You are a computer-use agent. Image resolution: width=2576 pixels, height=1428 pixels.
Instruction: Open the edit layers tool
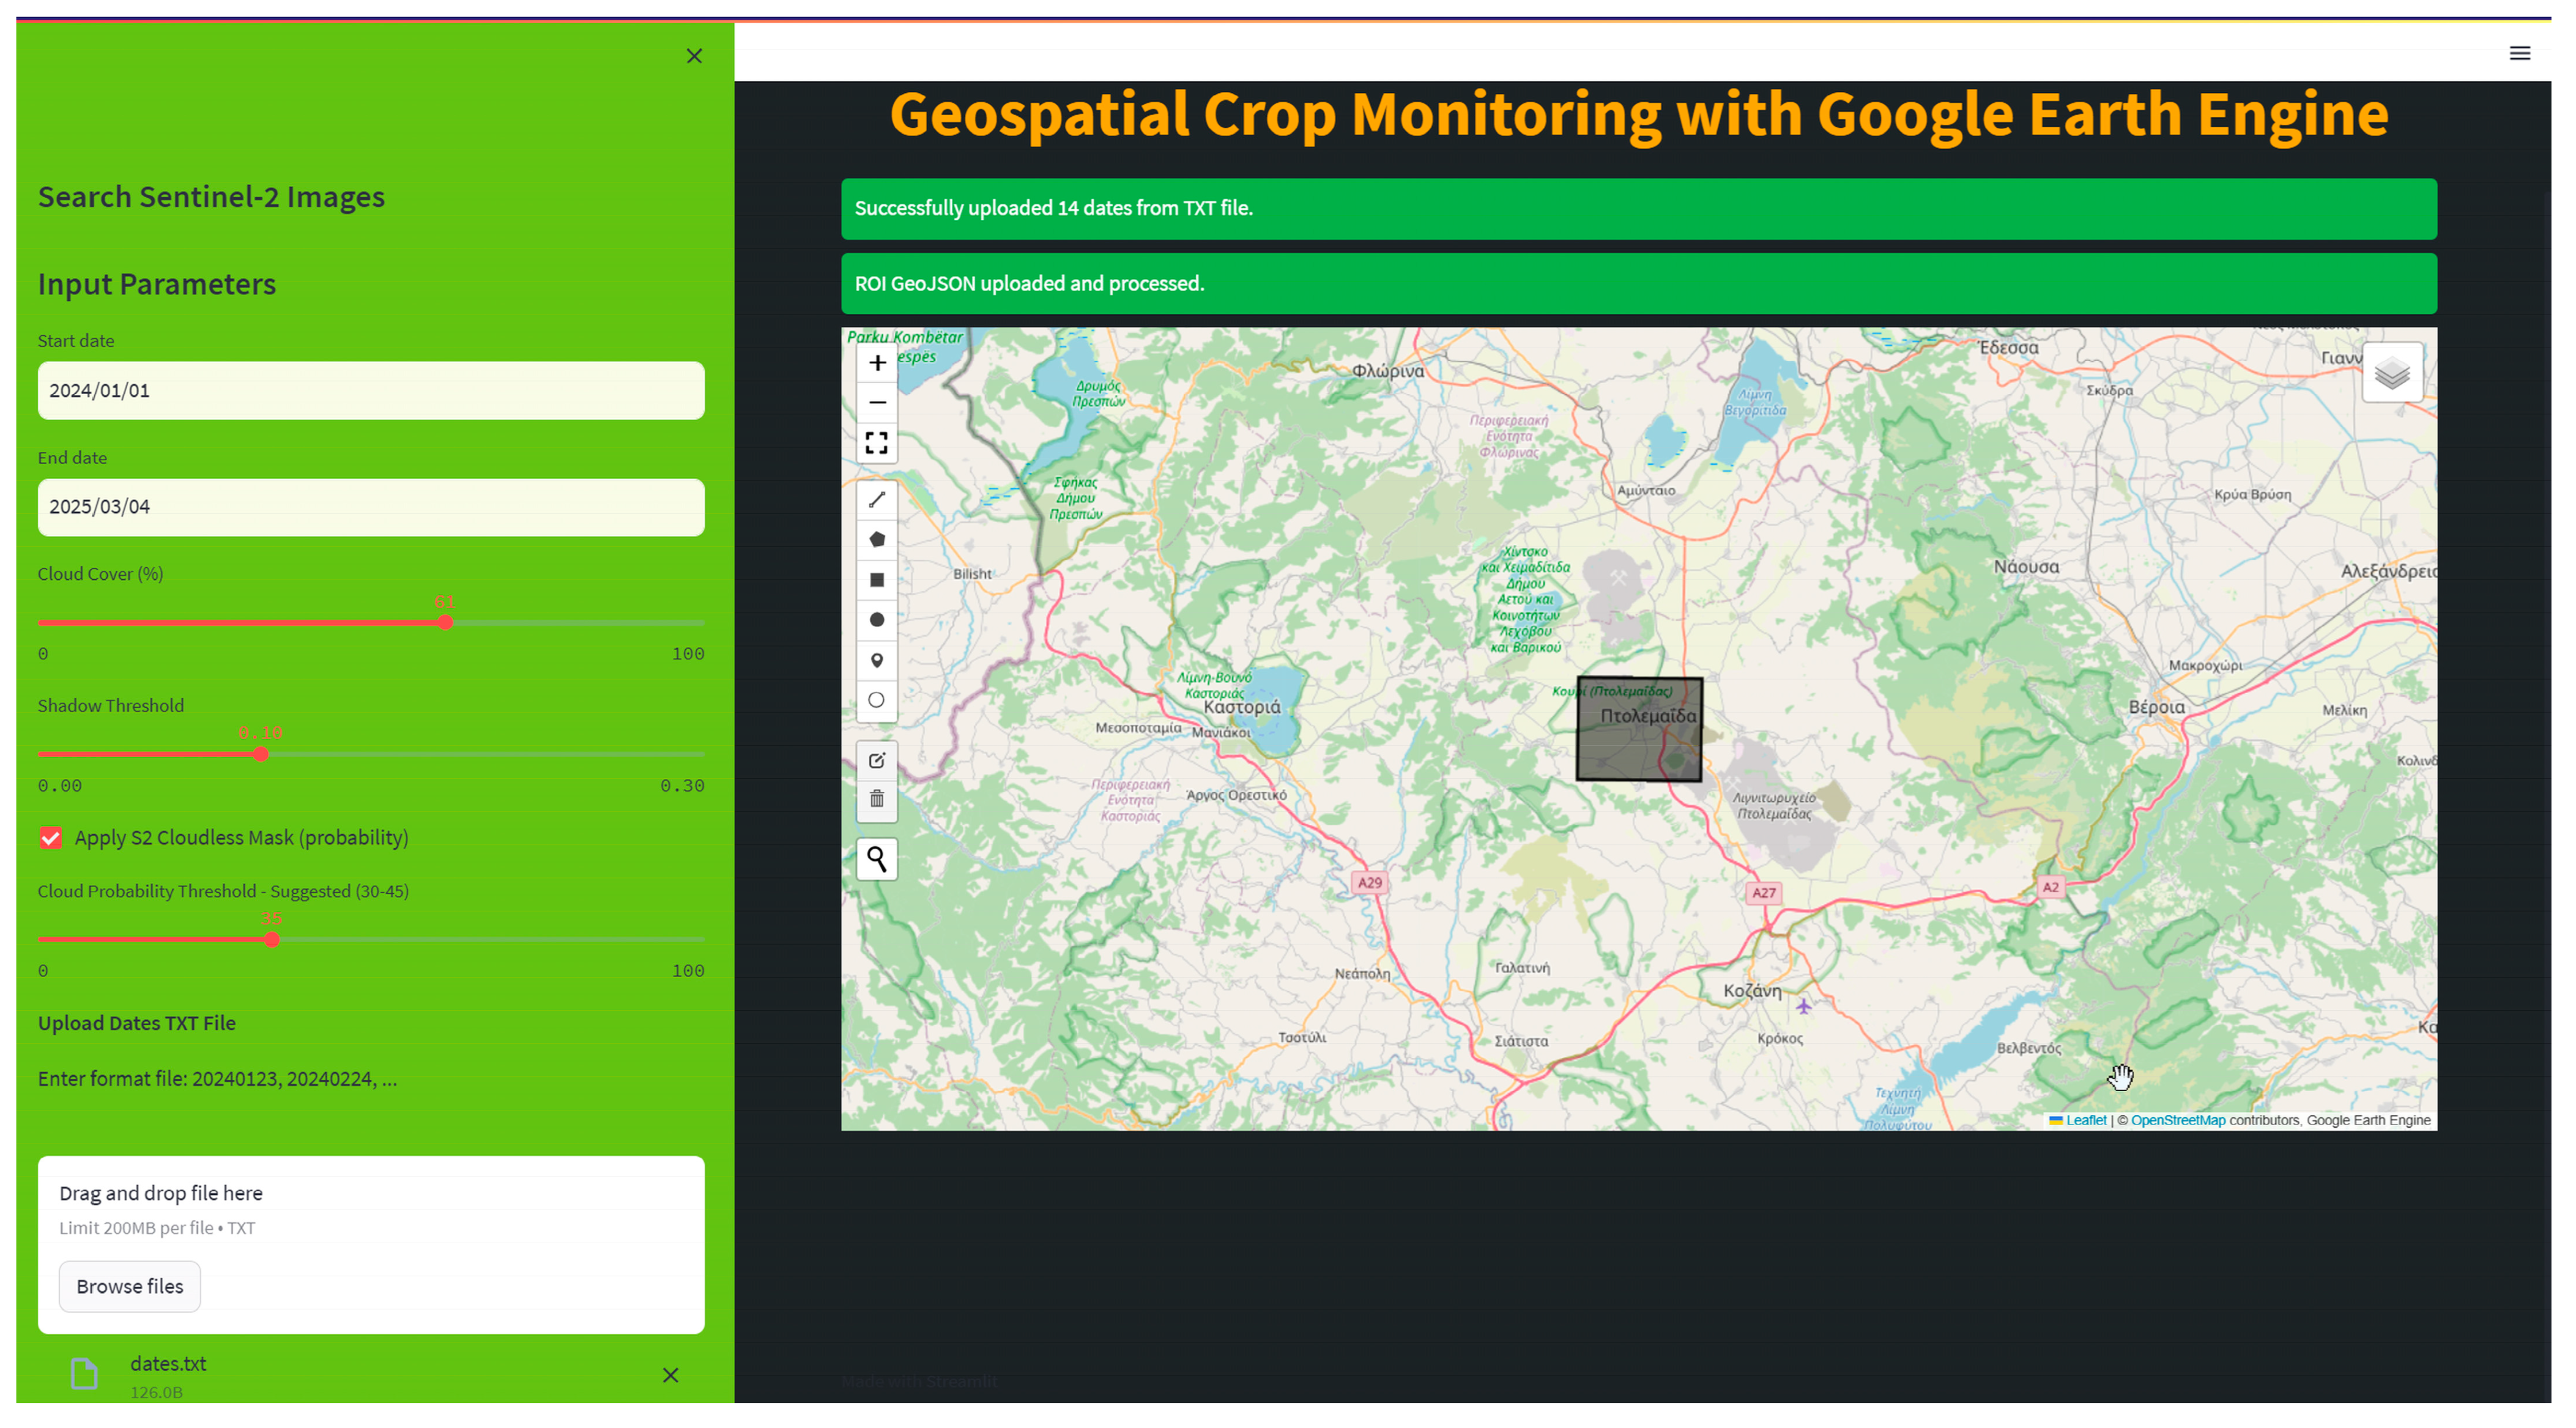coord(877,760)
